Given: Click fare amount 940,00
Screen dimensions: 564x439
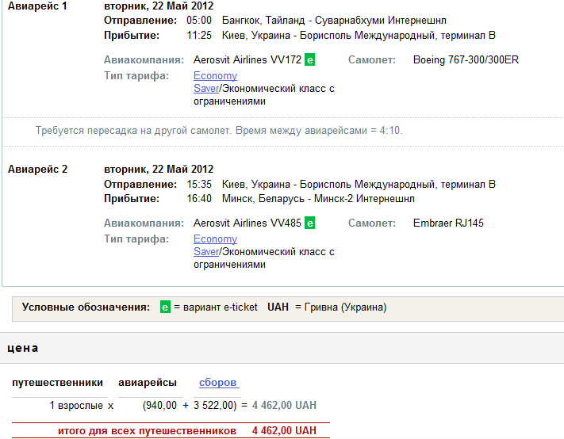Looking at the screenshot, I should click(x=161, y=405).
